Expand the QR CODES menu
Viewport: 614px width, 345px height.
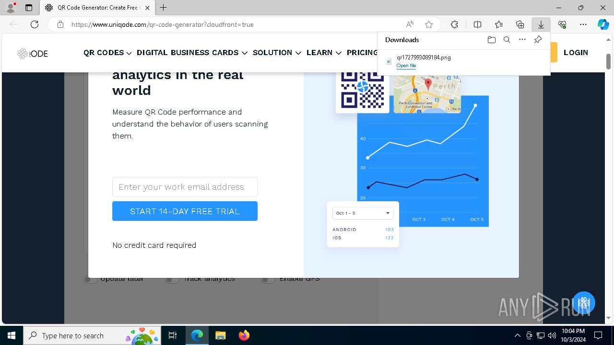(x=107, y=53)
